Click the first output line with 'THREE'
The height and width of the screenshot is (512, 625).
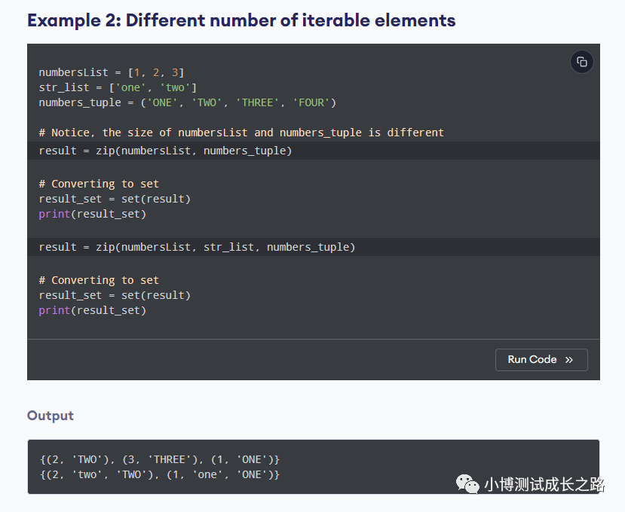coord(159,459)
